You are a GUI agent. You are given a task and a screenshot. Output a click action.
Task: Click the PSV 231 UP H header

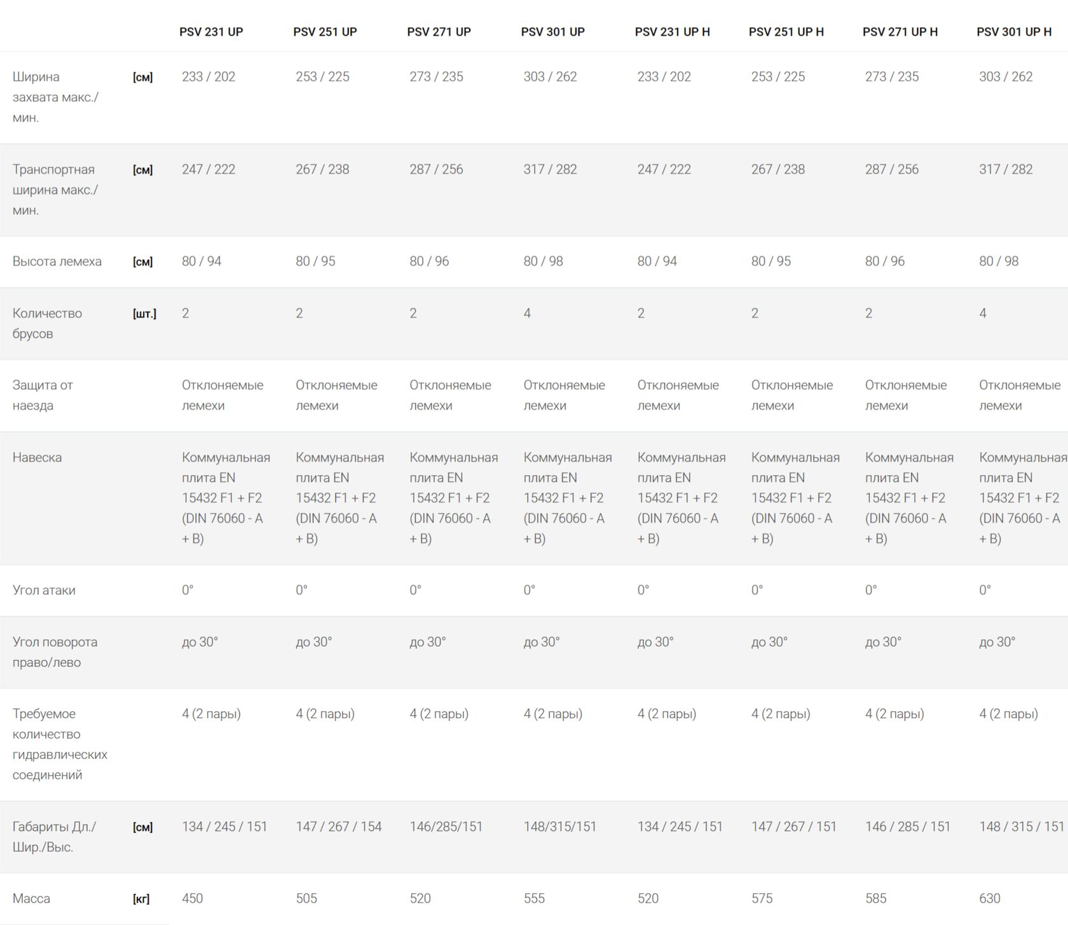pyautogui.click(x=672, y=32)
